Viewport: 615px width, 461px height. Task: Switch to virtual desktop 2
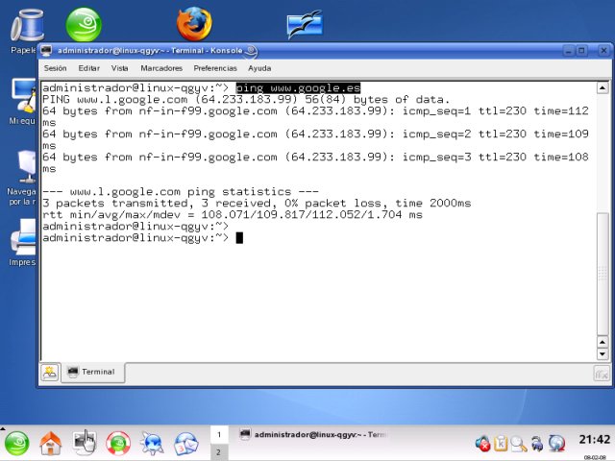point(219,452)
